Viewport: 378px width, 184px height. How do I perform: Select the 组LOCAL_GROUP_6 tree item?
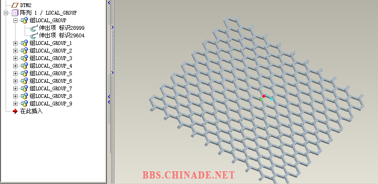click(x=51, y=81)
